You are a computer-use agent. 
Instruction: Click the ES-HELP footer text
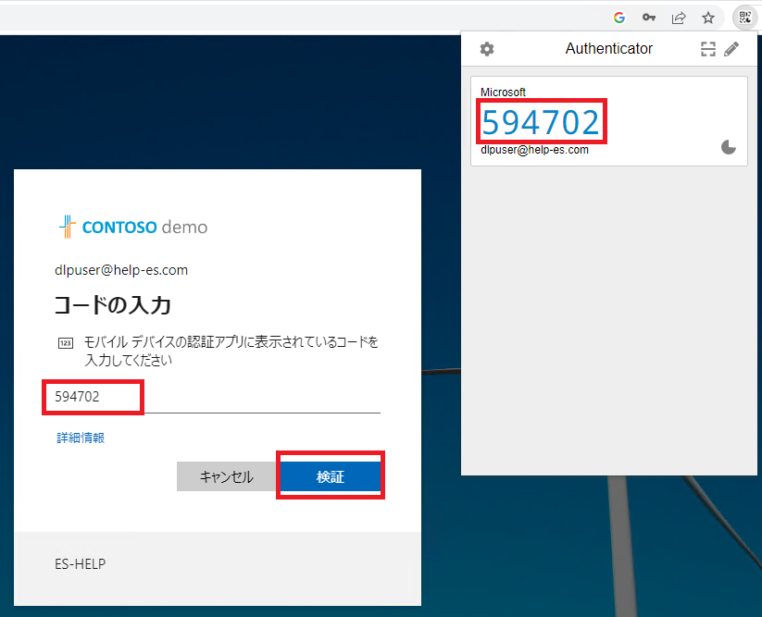[x=81, y=563]
